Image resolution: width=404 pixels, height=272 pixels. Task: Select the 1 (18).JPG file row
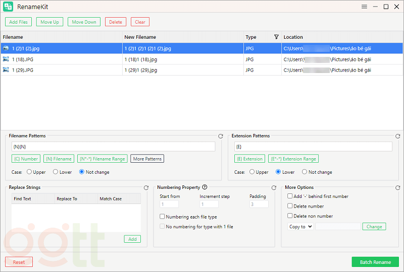[x=23, y=59]
